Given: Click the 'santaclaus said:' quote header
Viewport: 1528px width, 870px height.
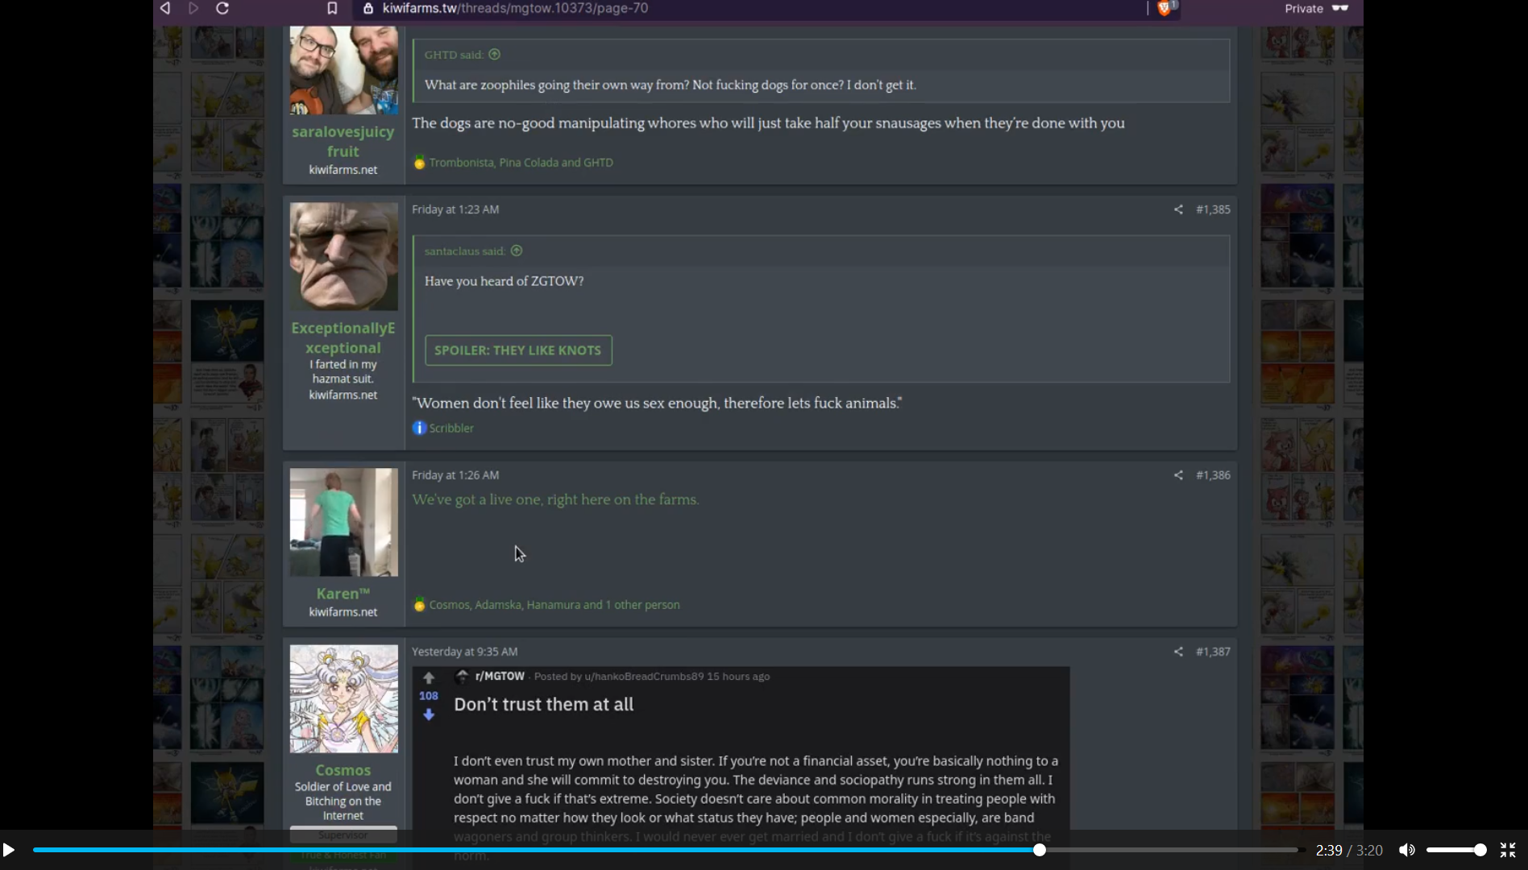Looking at the screenshot, I should point(465,251).
